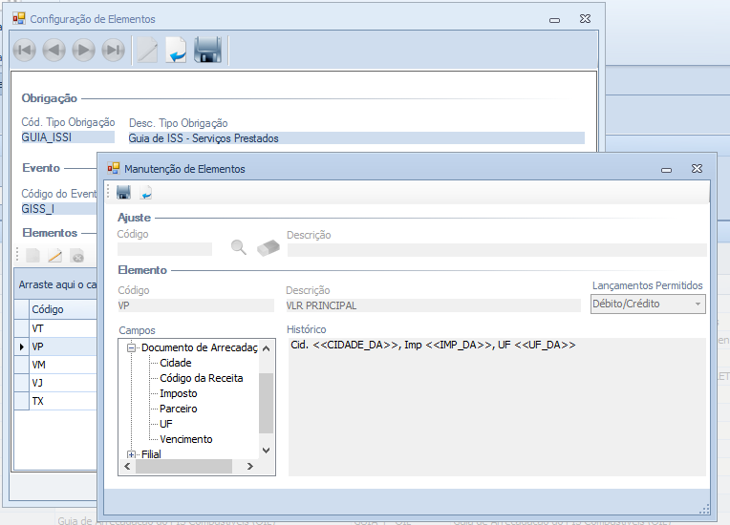The height and width of the screenshot is (525, 730).
Task: Click Manutenção de Elementos window icon
Action: (x=114, y=168)
